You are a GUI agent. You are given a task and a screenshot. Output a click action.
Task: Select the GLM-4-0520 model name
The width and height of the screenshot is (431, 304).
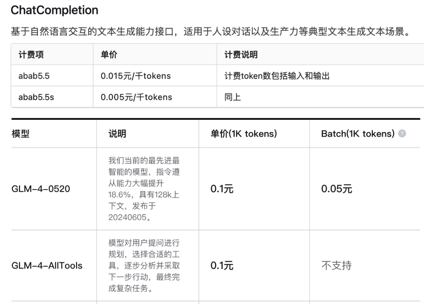[40, 189]
